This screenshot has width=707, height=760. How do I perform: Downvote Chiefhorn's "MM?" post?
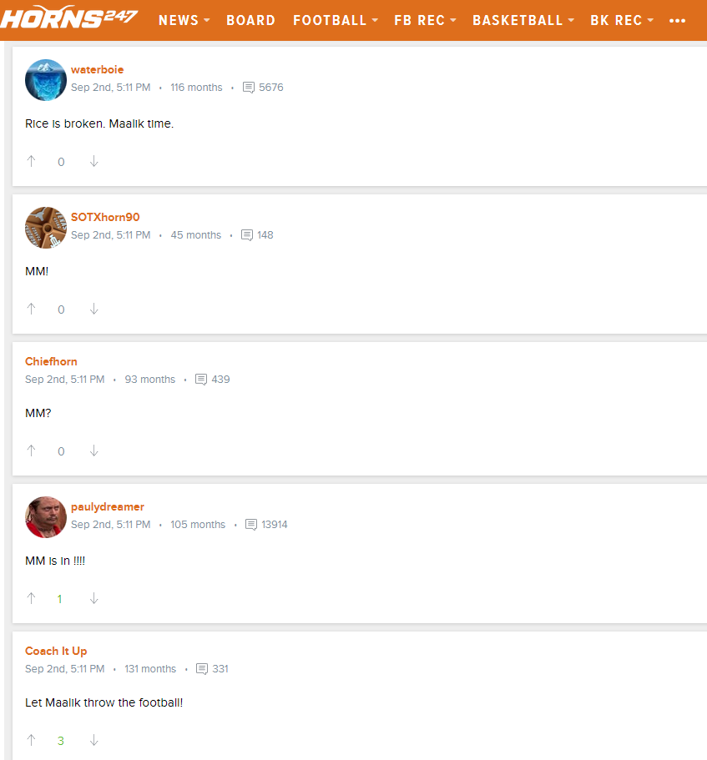(x=94, y=450)
